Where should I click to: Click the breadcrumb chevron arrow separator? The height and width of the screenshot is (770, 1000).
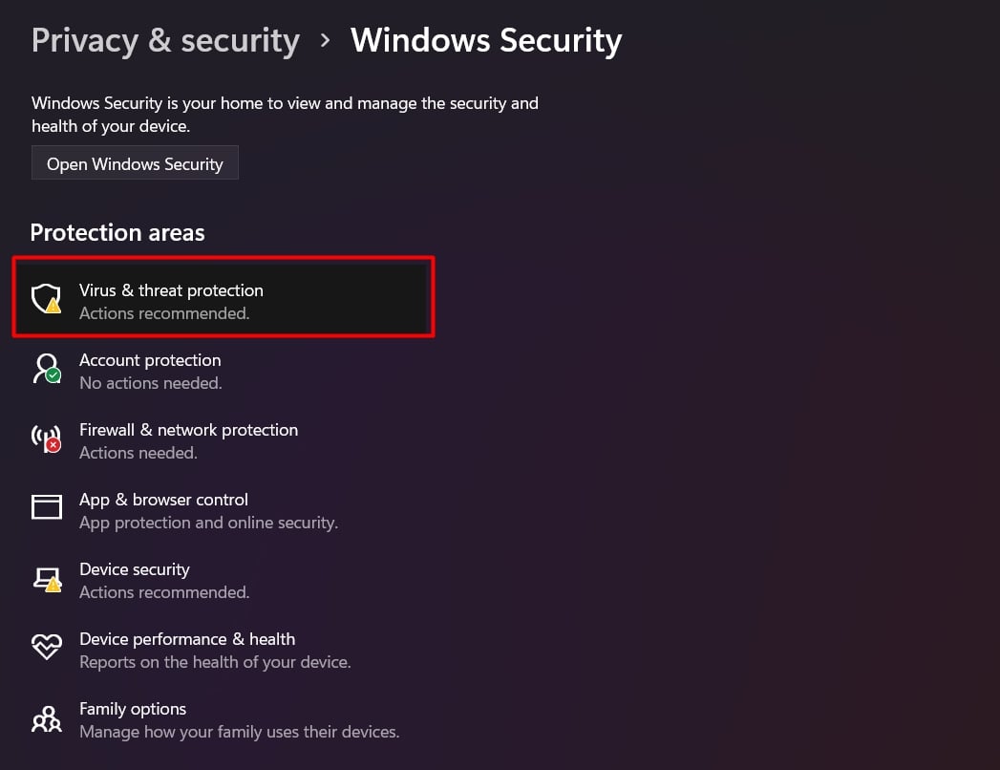point(326,41)
